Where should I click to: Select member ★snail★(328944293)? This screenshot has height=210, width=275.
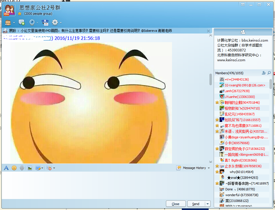click(242, 178)
